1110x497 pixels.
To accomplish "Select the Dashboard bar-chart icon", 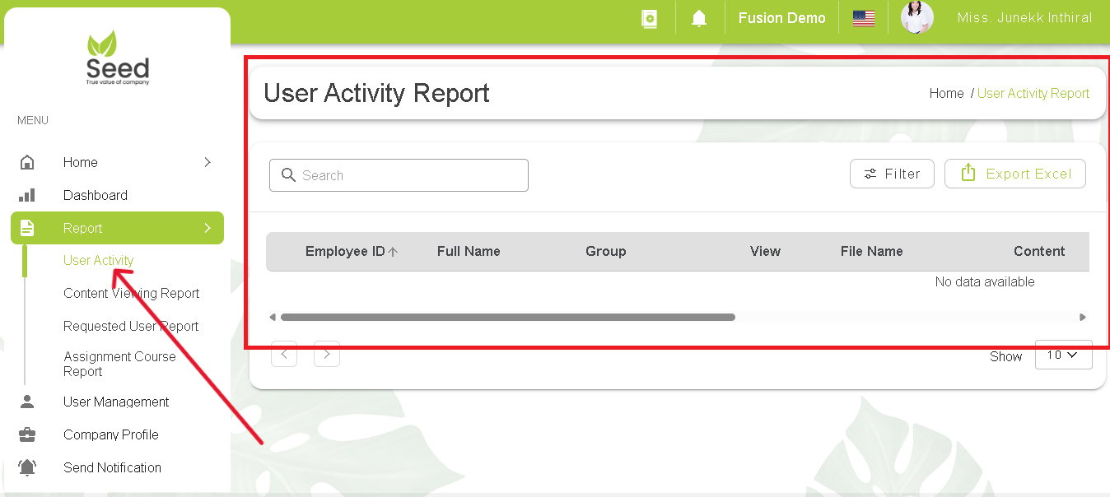I will (28, 195).
